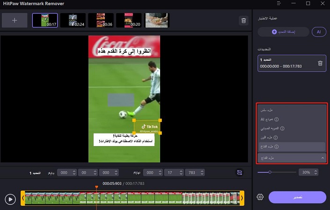Grab the top-right handle of the TikTok selection box
The image size is (330, 210).
160,120
